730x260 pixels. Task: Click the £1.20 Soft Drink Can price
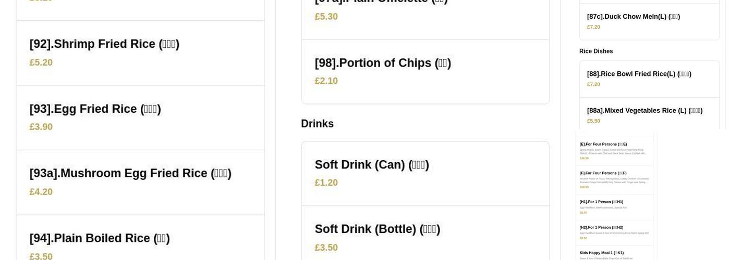326,183
